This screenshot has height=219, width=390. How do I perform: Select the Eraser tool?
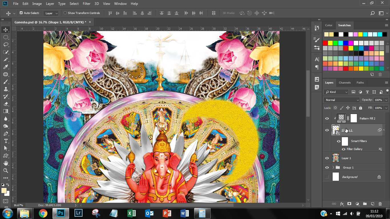[x=6, y=104]
